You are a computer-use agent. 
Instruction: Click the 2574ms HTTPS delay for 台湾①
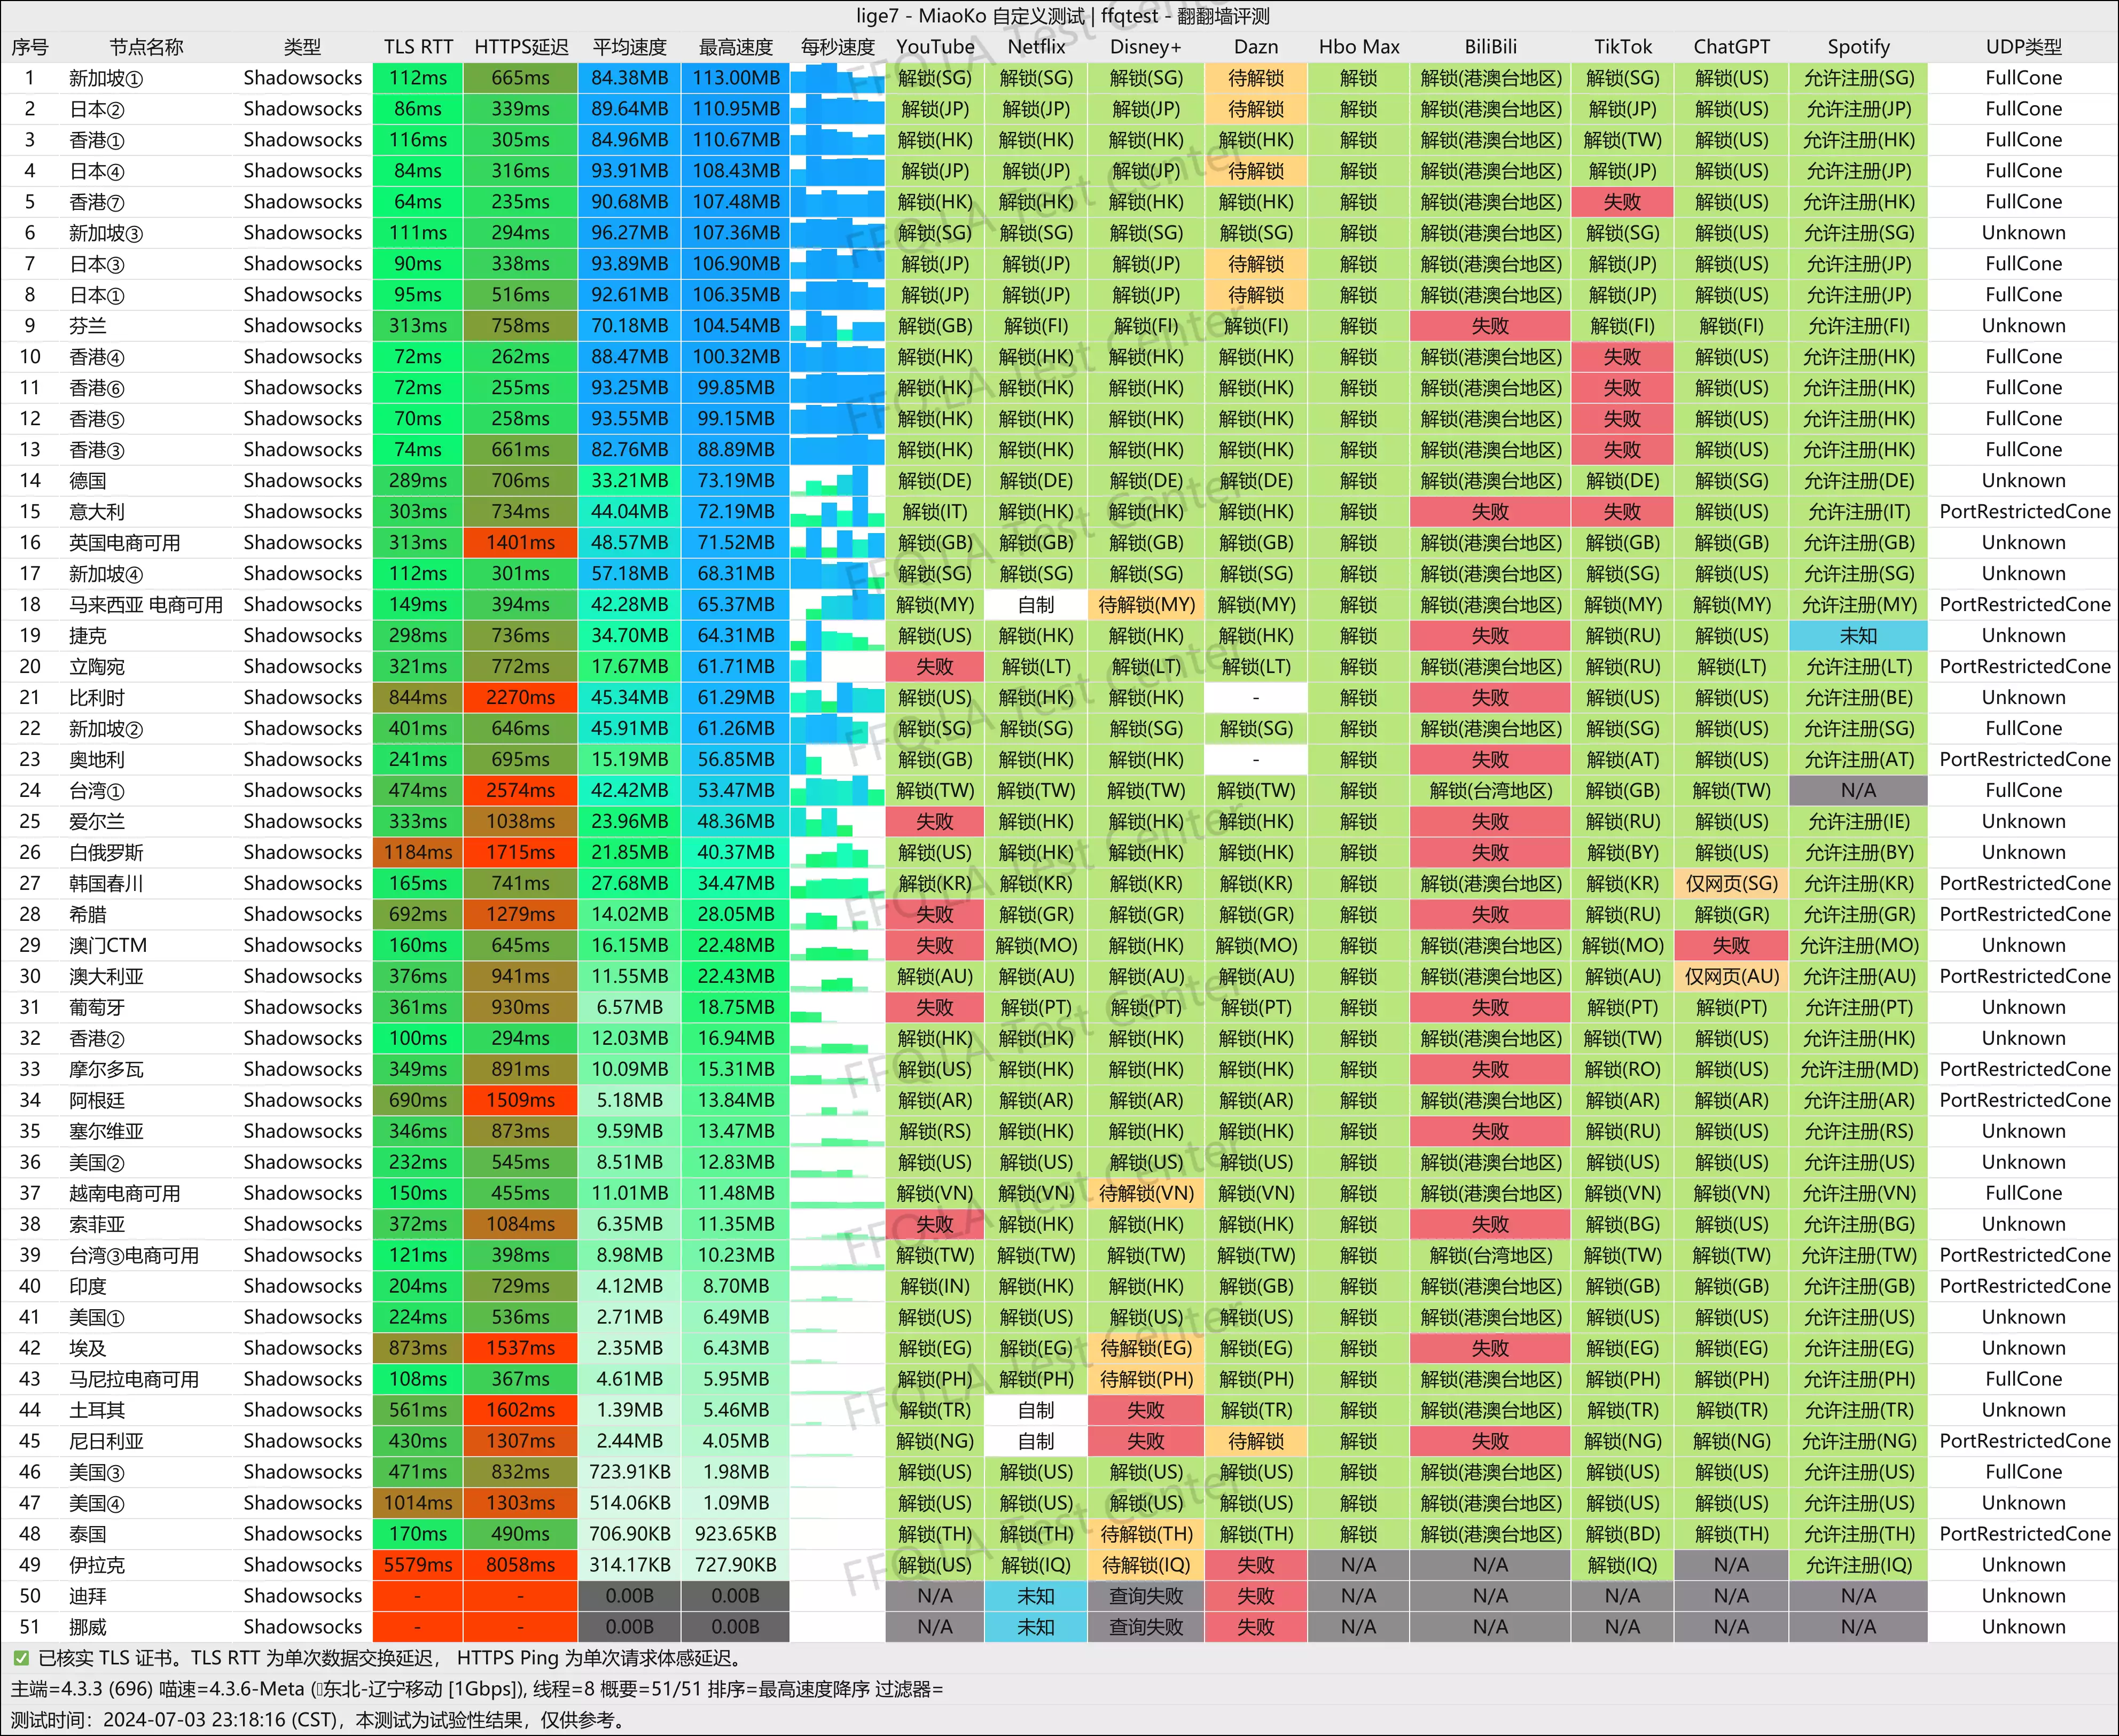(x=520, y=791)
